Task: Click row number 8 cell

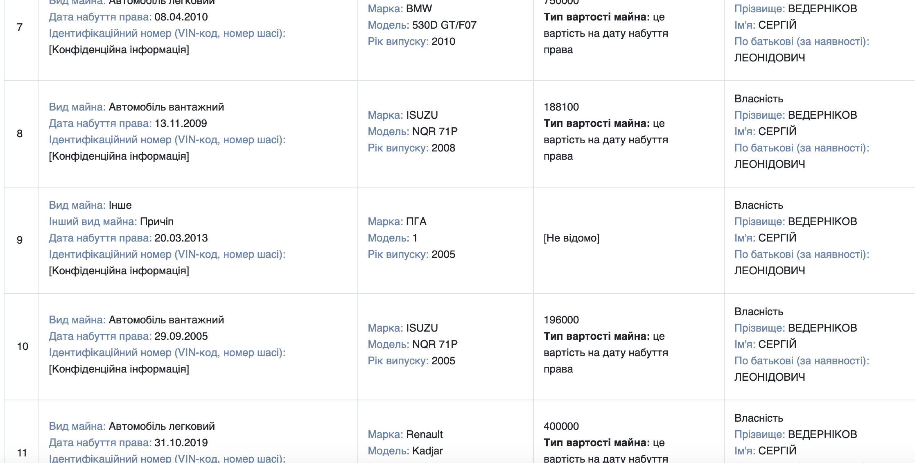Action: coord(21,134)
